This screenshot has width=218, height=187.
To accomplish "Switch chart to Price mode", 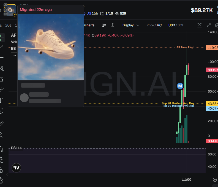I will pyautogui.click(x=150, y=25).
